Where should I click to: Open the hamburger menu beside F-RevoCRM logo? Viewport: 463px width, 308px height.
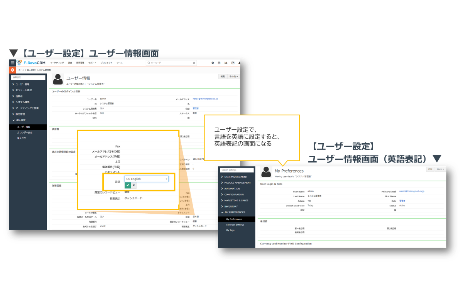tap(12, 63)
